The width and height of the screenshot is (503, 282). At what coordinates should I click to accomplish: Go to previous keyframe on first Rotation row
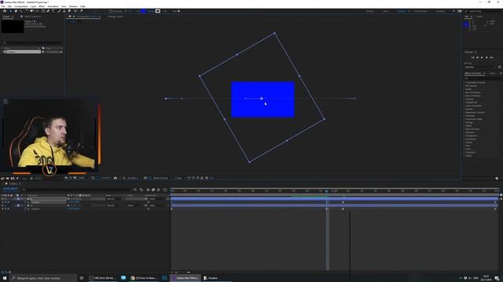pyautogui.click(x=2, y=202)
